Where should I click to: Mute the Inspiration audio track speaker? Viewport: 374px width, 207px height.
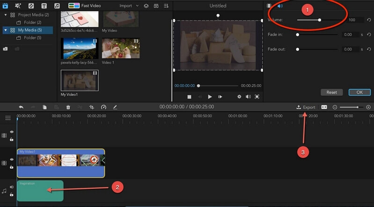(x=12, y=187)
